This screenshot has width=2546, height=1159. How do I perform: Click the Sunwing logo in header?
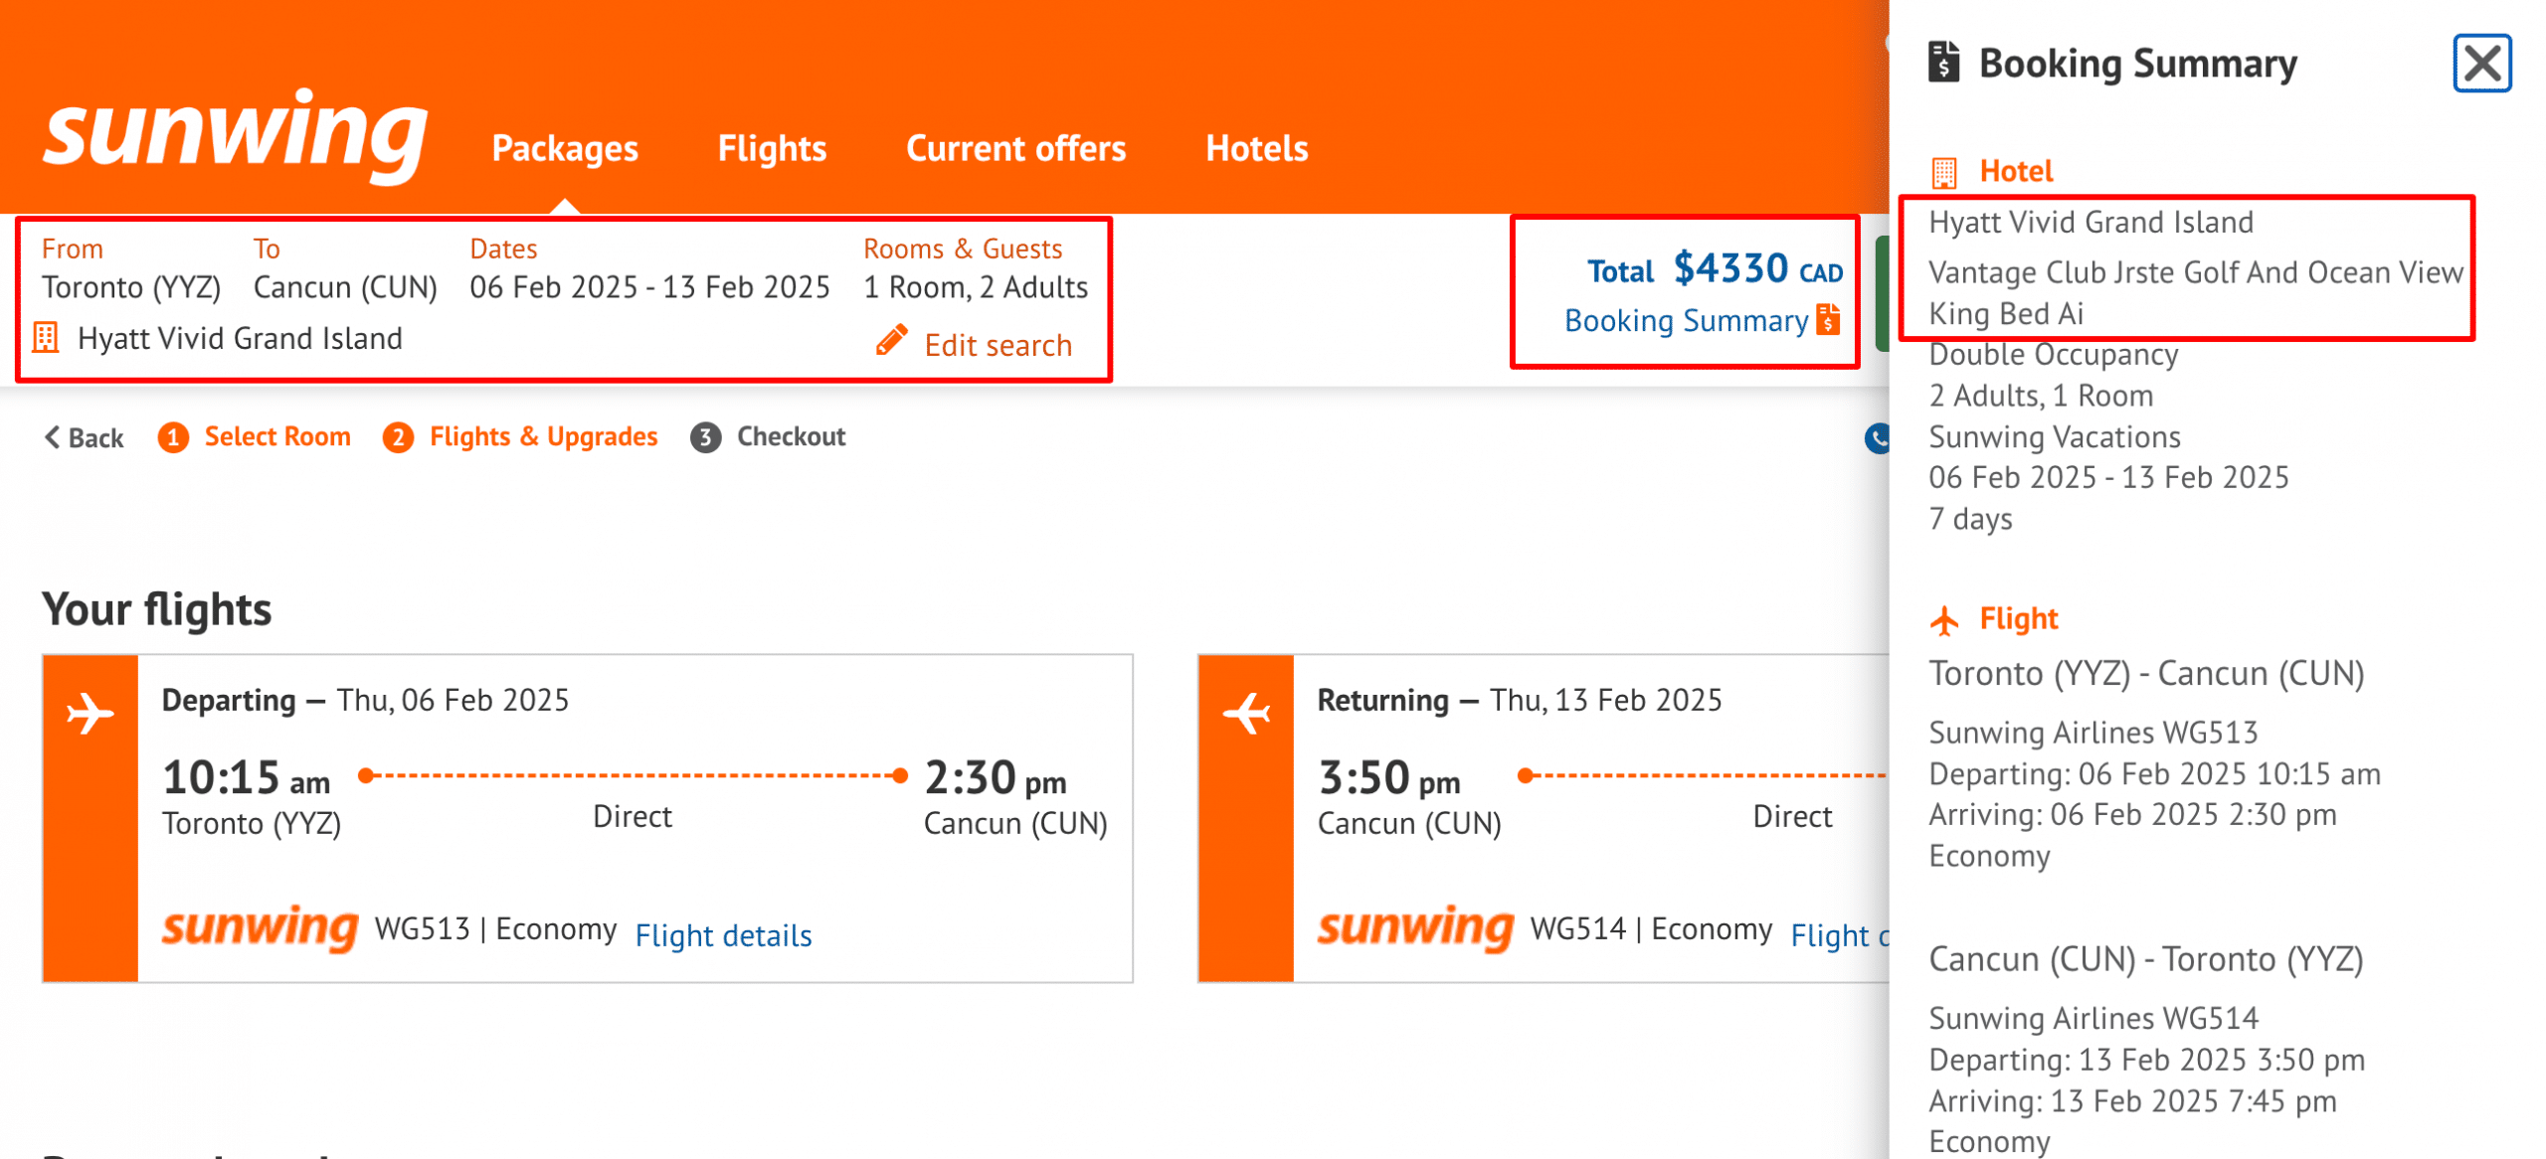click(236, 135)
